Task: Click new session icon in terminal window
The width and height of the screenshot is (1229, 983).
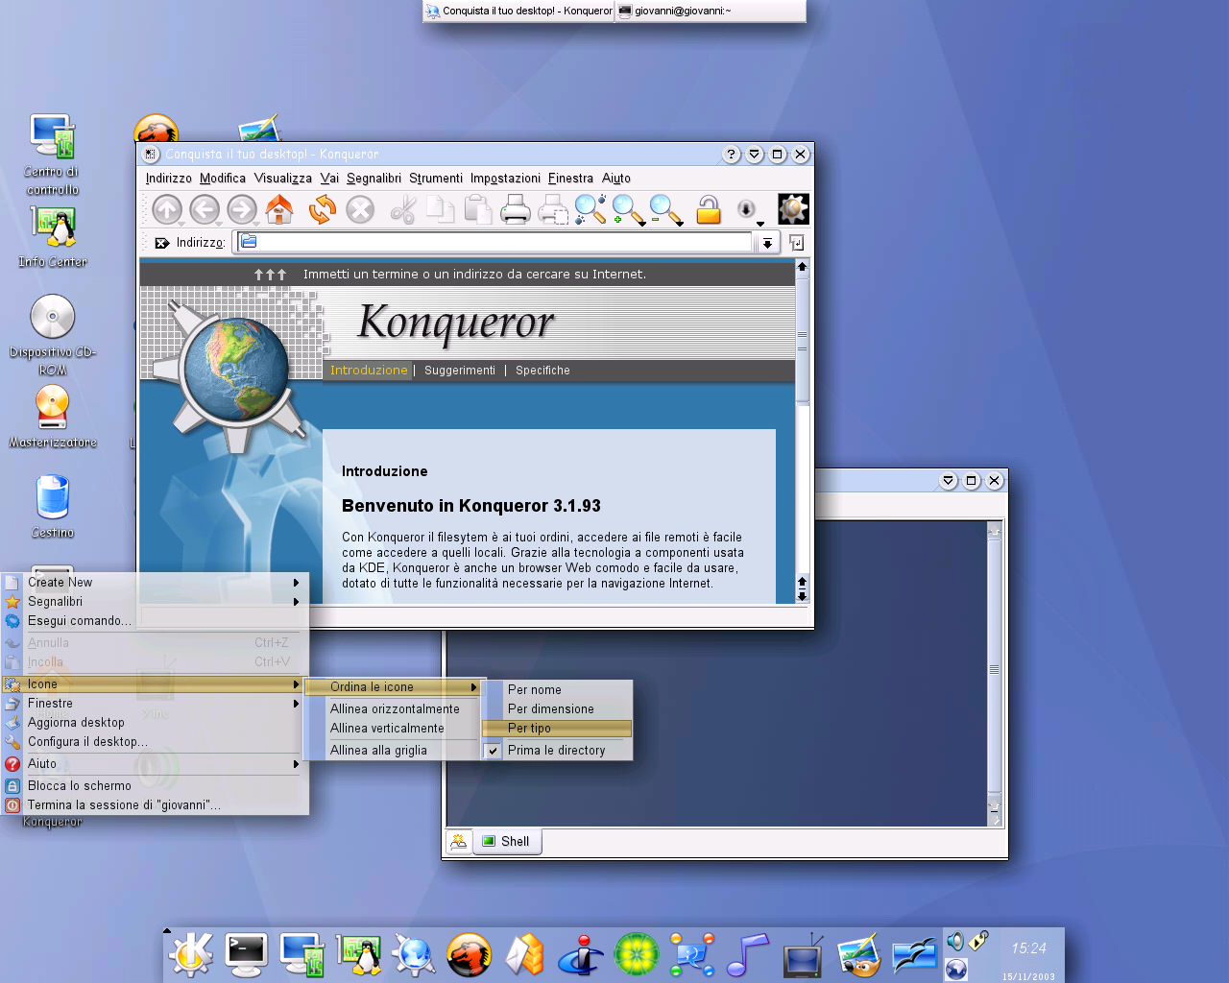Action: [459, 842]
